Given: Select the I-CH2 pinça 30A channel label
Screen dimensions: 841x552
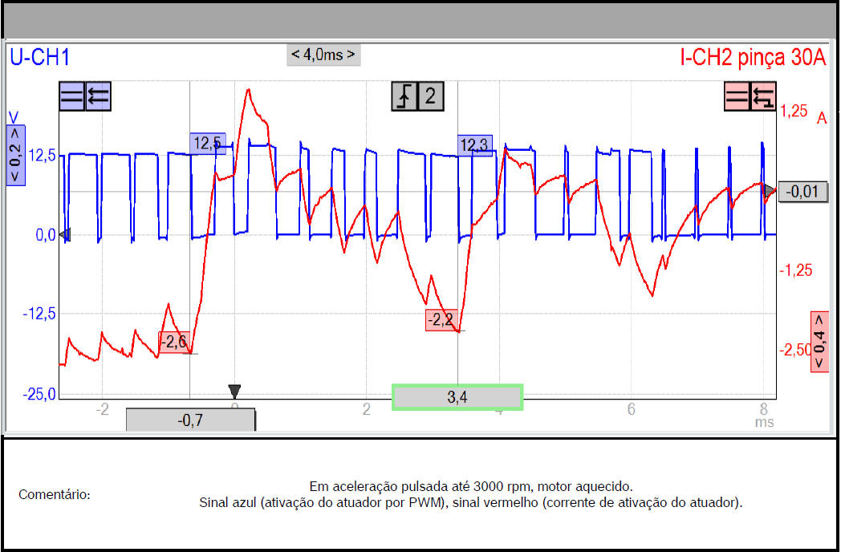Looking at the screenshot, I should (753, 57).
